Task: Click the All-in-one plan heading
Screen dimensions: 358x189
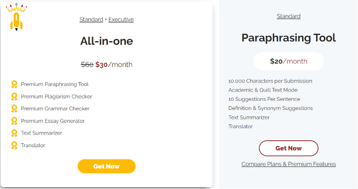Action: click(107, 41)
